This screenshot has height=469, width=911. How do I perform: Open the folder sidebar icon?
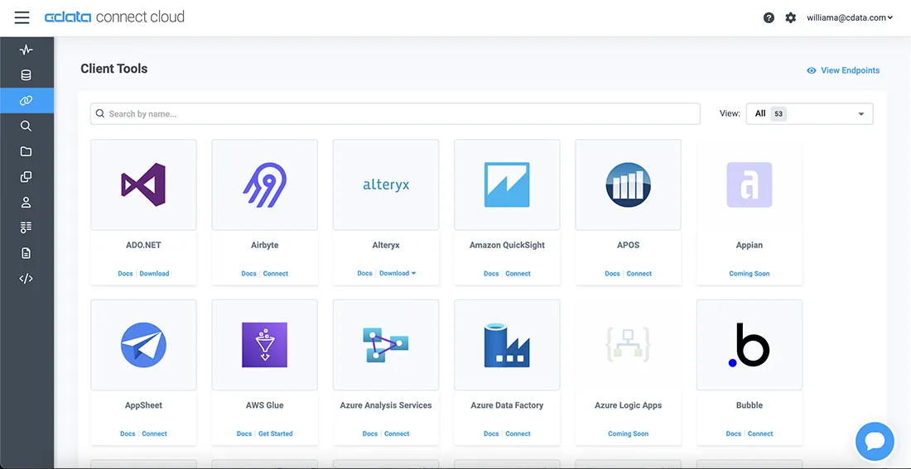click(x=27, y=151)
